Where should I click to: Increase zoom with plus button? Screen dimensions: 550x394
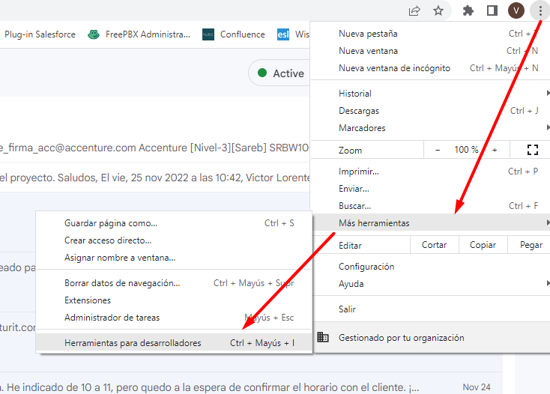tap(495, 150)
